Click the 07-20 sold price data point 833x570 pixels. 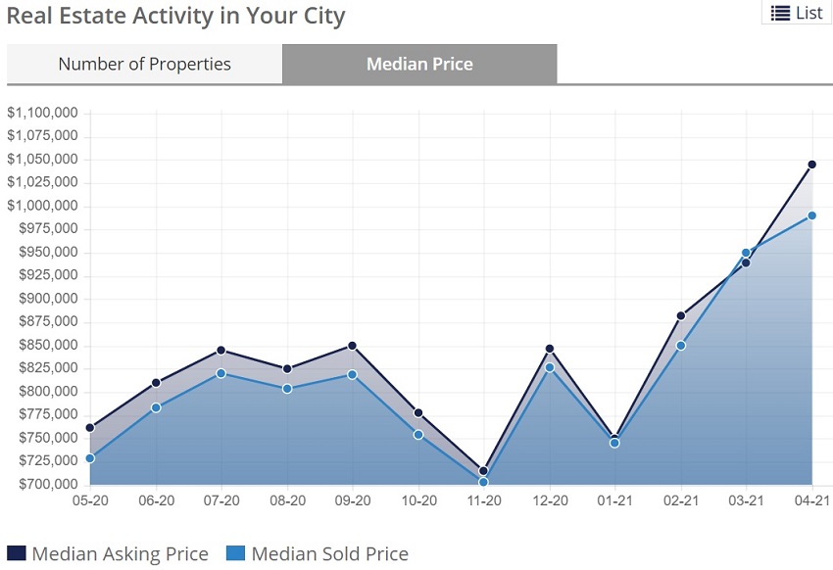pyautogui.click(x=221, y=373)
